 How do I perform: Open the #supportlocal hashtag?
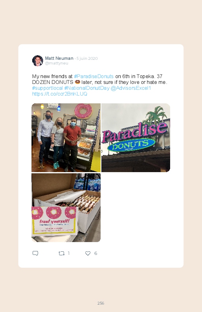coord(47,88)
